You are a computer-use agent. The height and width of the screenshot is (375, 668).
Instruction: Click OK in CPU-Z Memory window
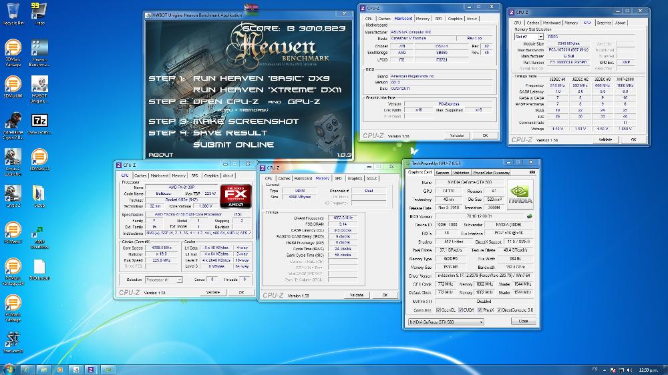[x=385, y=295]
